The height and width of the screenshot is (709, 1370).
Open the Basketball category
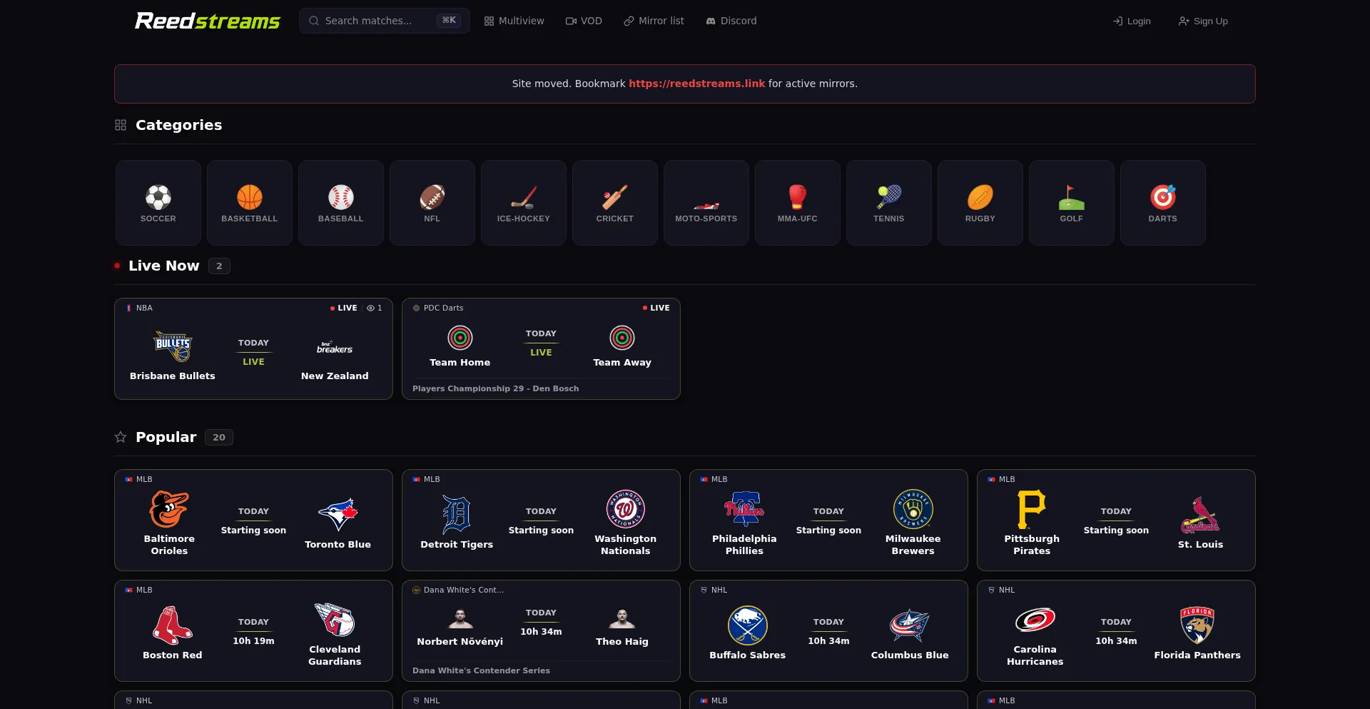pyautogui.click(x=250, y=203)
